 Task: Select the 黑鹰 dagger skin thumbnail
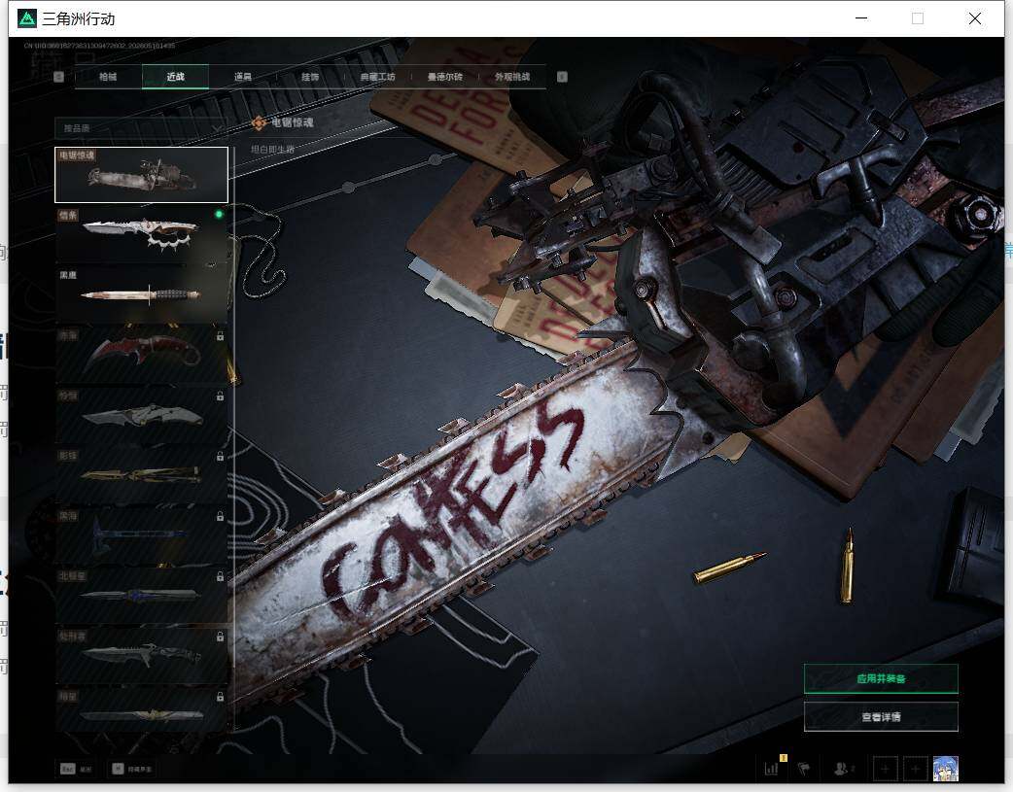[x=142, y=293]
